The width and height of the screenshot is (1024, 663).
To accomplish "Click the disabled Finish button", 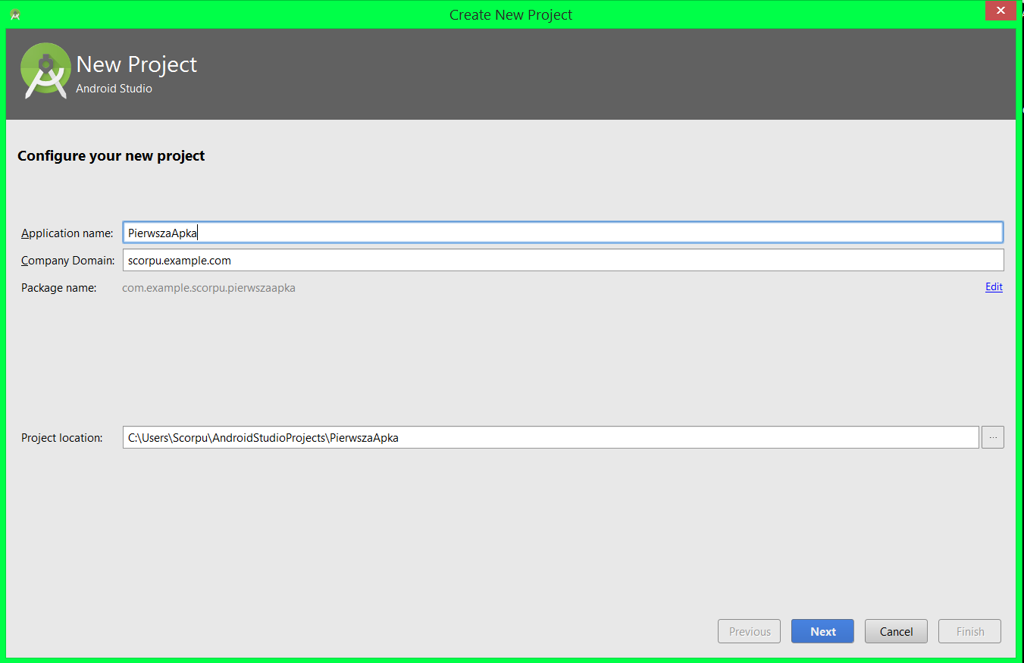I will 970,631.
